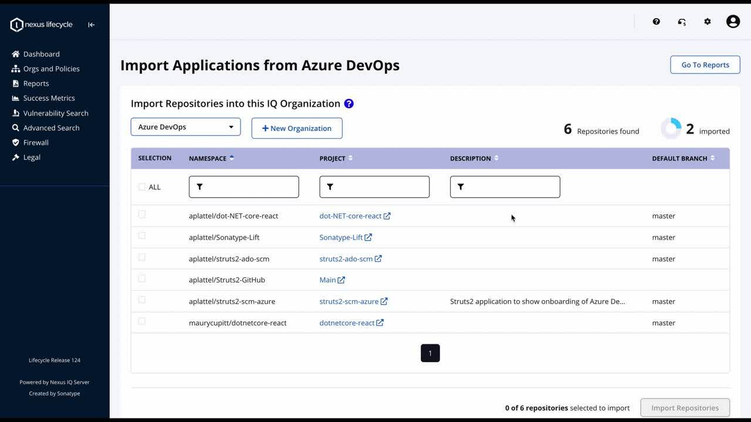Open the dotnetcore-react project link

click(x=351, y=323)
